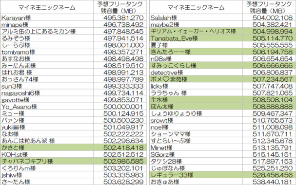296x185 pixels.
Task: Select the cell "きんたろーー様"
Action: pos(196,52)
